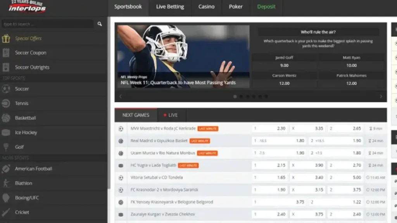Pick CD Tondela win odds 5.00

pos(345,177)
